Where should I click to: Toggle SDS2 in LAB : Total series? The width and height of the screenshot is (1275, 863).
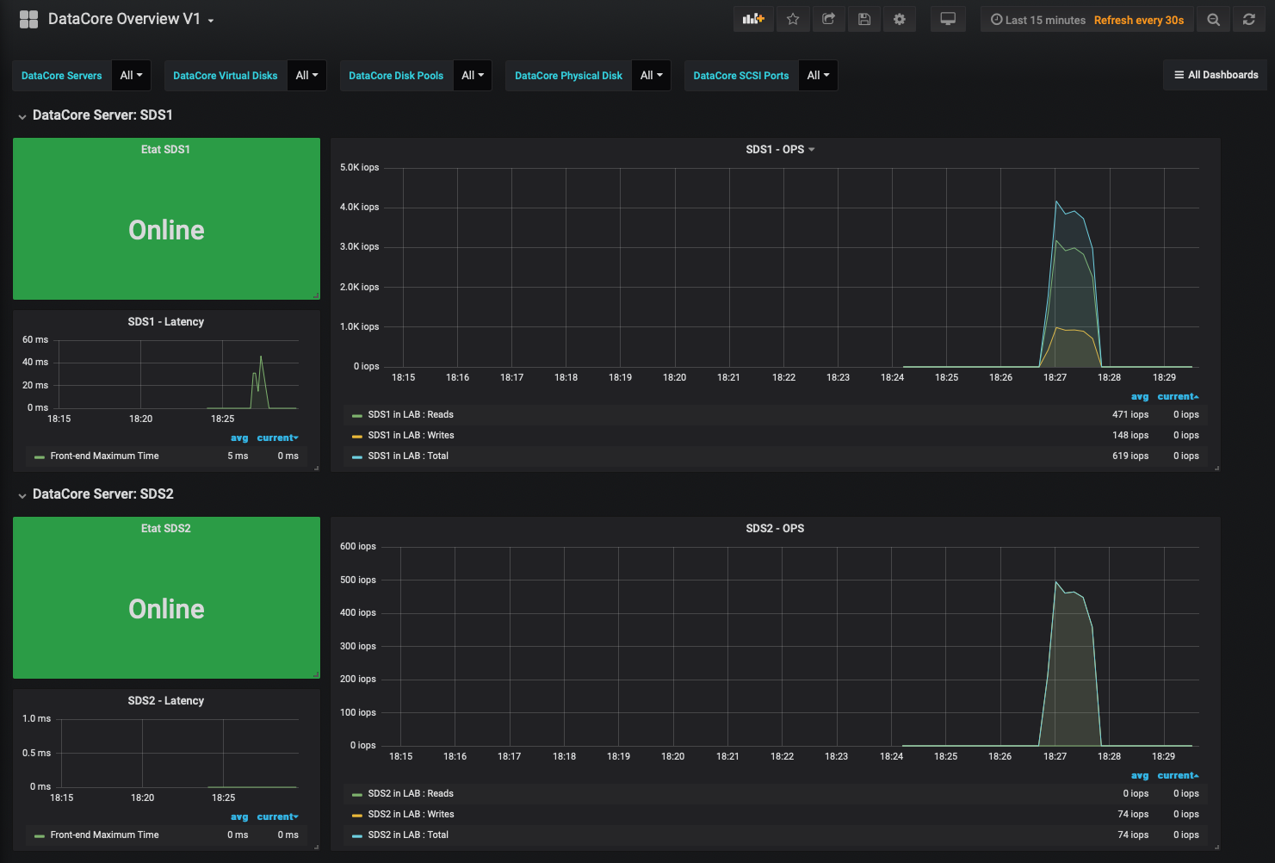coord(407,835)
